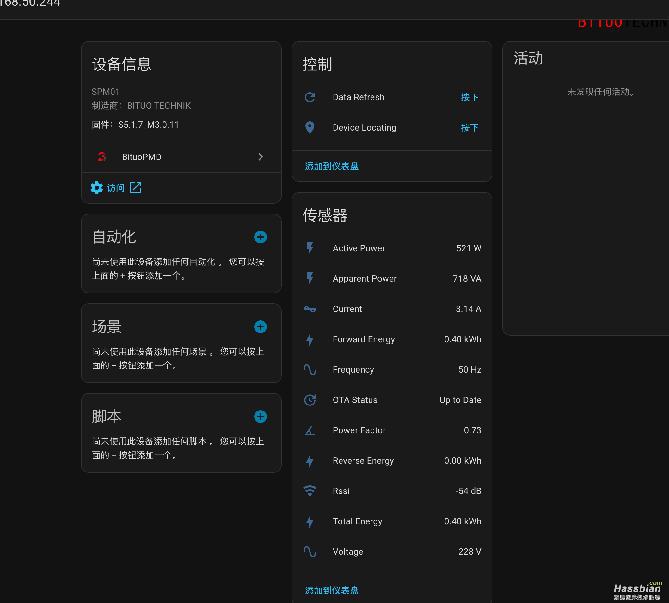Expand the BituoPMD integration chevron
669x603 pixels.
coord(261,157)
